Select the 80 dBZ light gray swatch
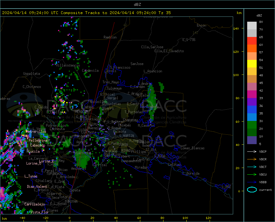 pos(252,26)
